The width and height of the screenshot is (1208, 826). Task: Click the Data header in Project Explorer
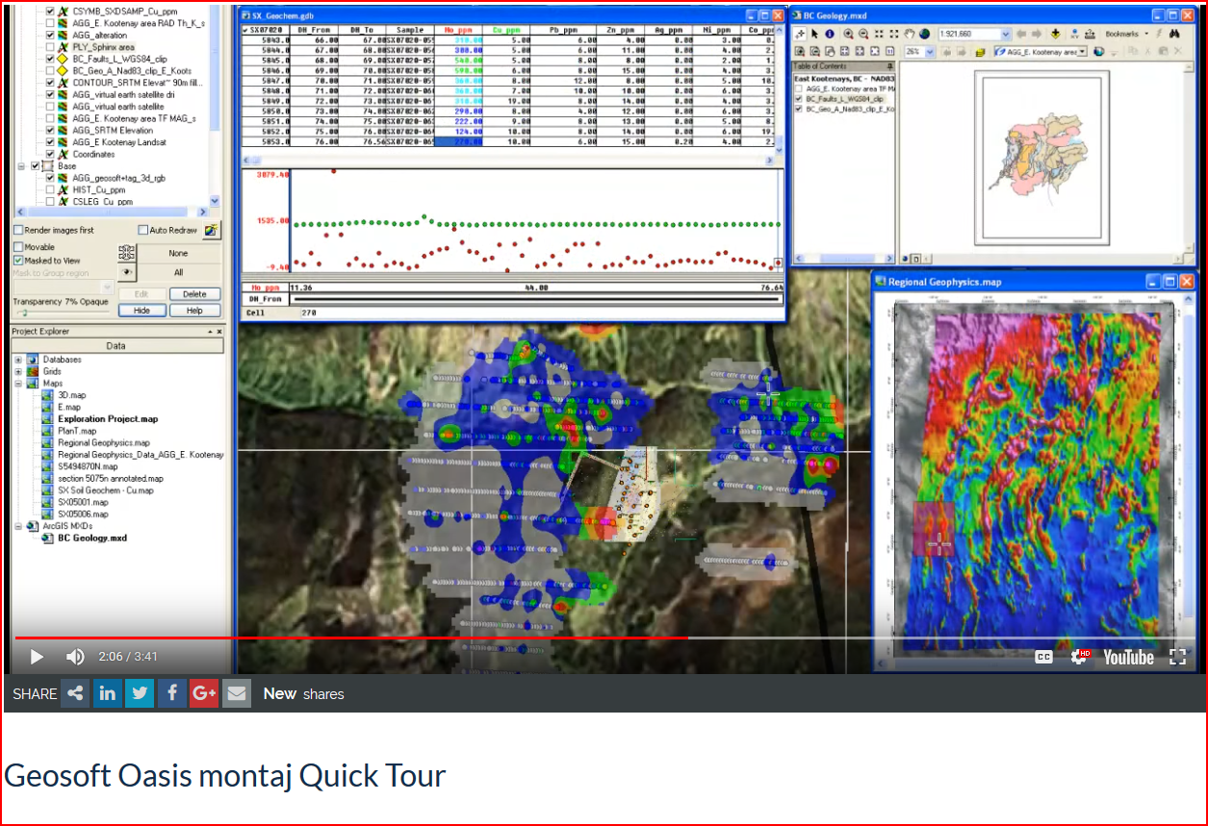click(116, 346)
